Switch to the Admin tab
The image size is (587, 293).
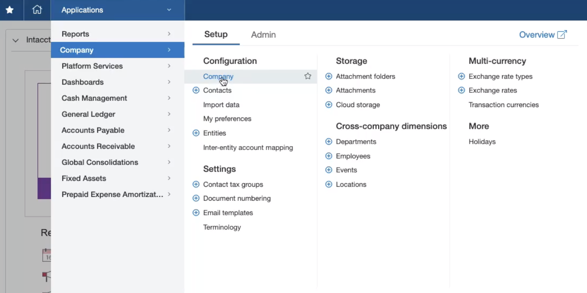tap(263, 35)
